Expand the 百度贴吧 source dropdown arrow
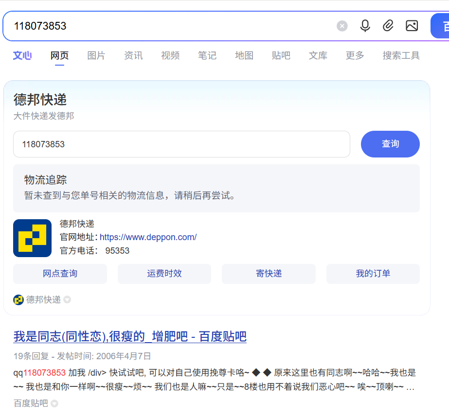 [54, 404]
